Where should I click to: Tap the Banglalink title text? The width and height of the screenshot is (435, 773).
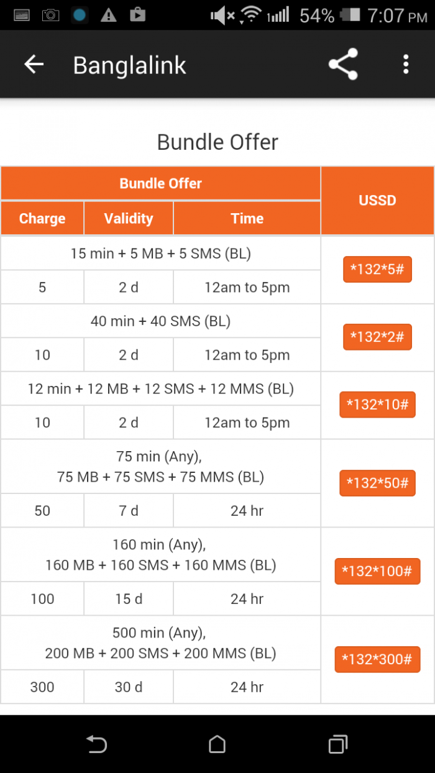click(x=129, y=65)
